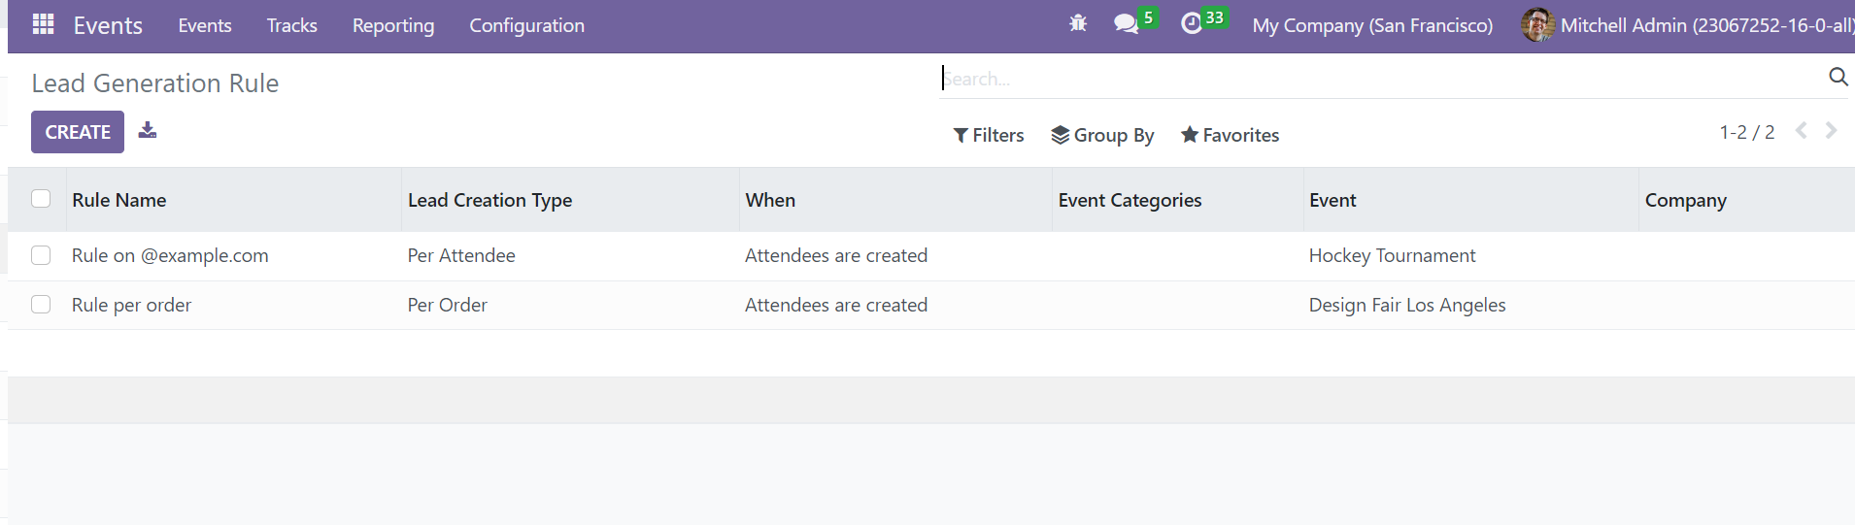Check the Rule per order row
Image resolution: width=1855 pixels, height=525 pixels.
pyautogui.click(x=41, y=305)
